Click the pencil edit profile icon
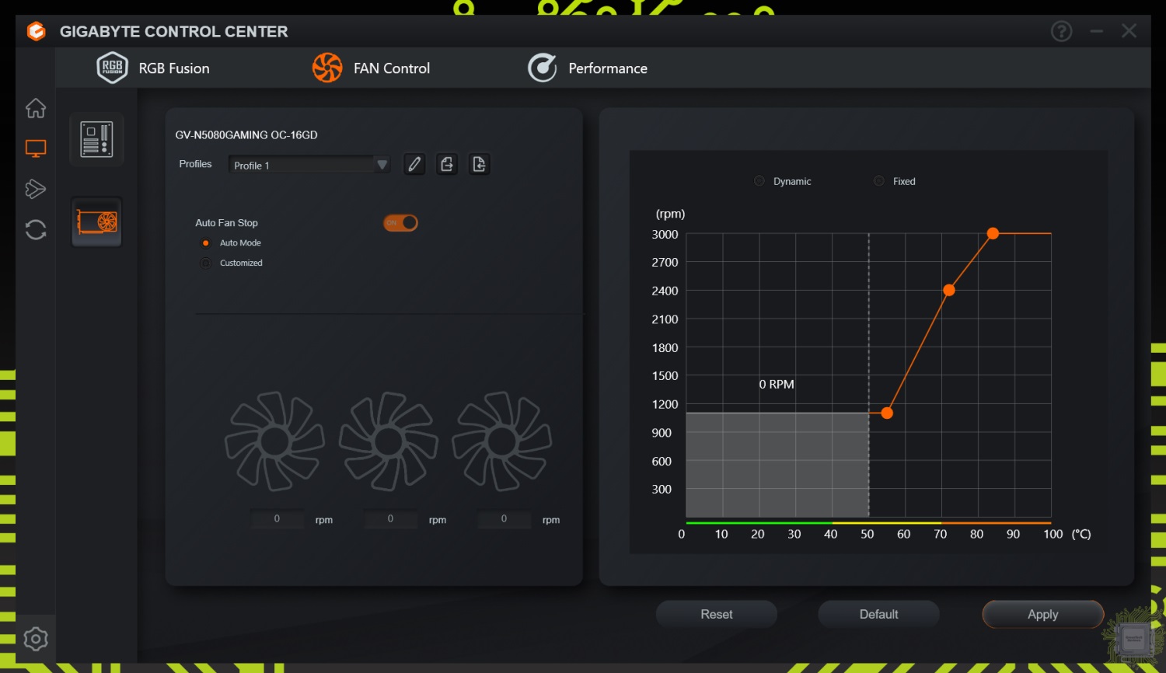This screenshot has height=673, width=1166. point(414,164)
